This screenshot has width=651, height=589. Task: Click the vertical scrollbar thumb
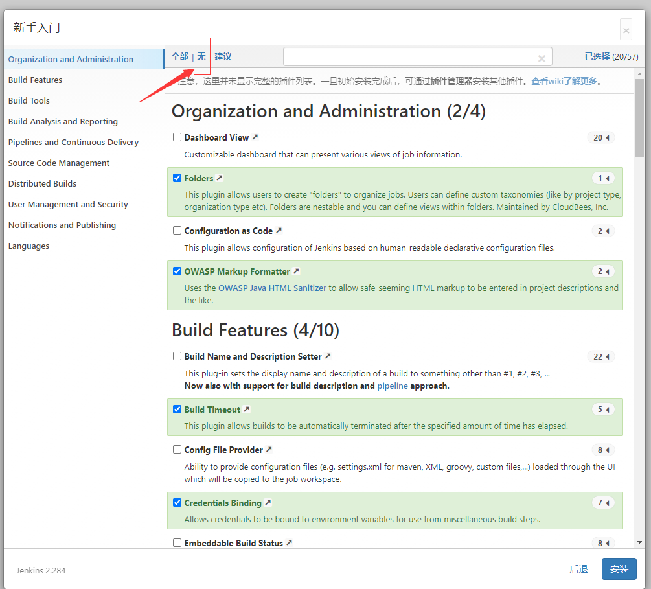(639, 117)
